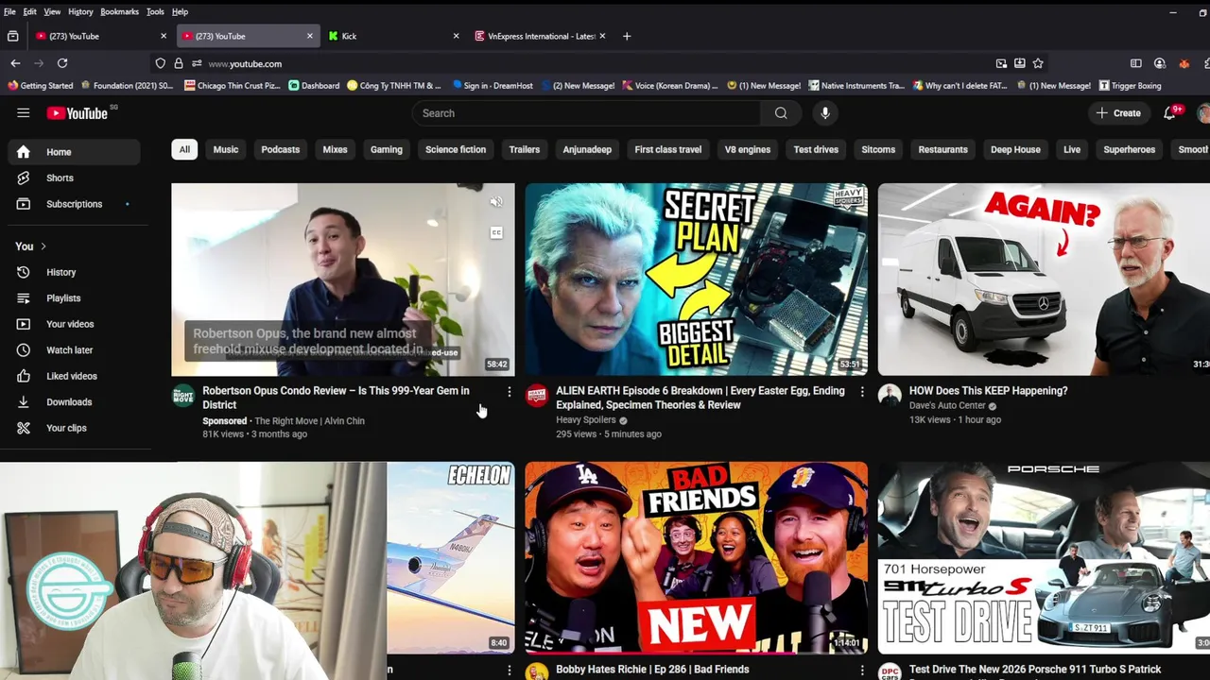The height and width of the screenshot is (680, 1210).
Task: Start voice search with microphone icon
Action: point(825,113)
